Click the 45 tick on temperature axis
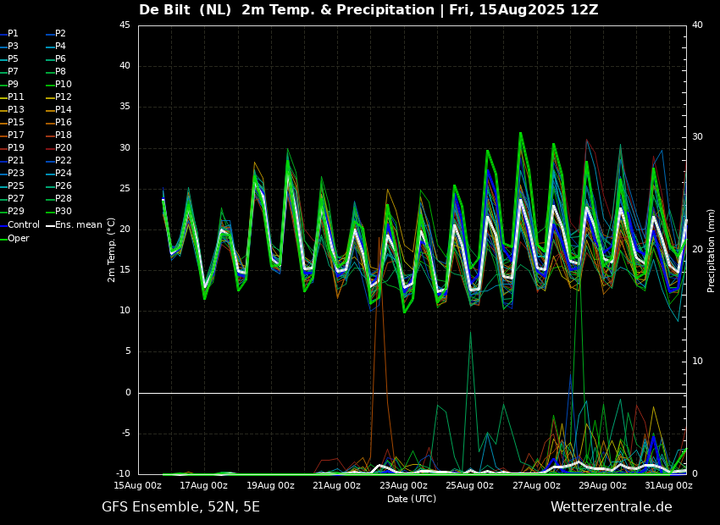This screenshot has width=720, height=525. point(125,25)
